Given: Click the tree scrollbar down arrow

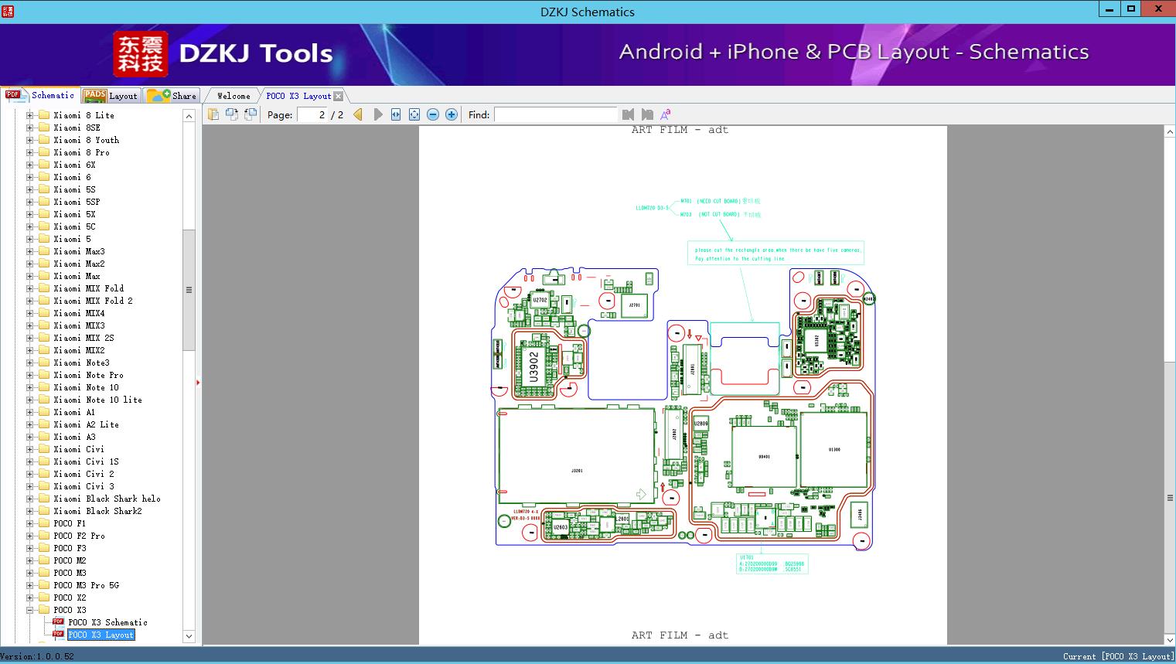Looking at the screenshot, I should [x=189, y=637].
